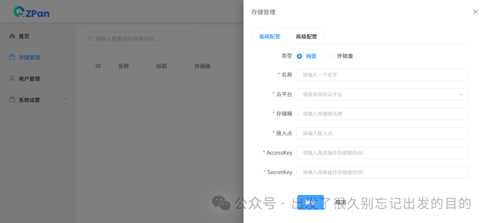Open the 云平台 dropdown
487x223 pixels.
click(382, 94)
